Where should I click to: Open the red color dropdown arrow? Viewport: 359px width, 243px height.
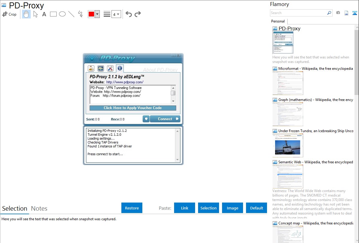click(97, 14)
